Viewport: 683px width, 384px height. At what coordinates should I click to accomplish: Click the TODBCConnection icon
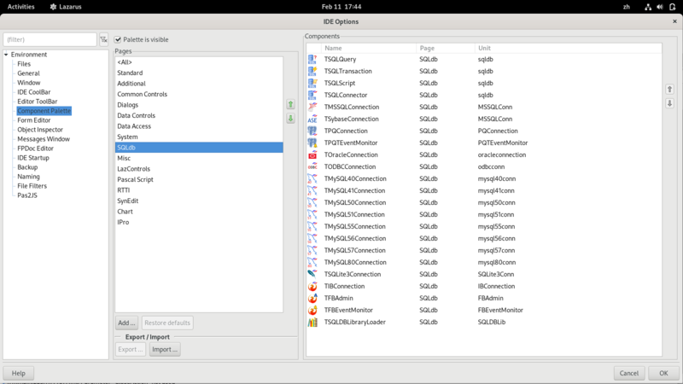pos(312,166)
